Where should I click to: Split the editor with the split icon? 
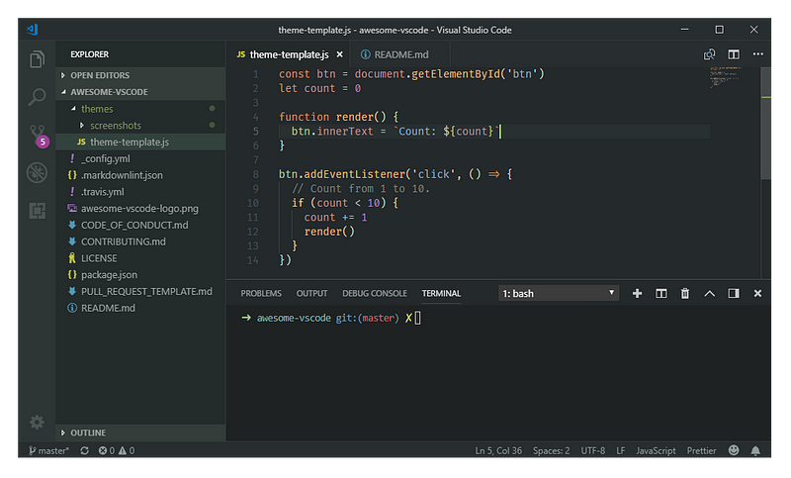tap(734, 54)
